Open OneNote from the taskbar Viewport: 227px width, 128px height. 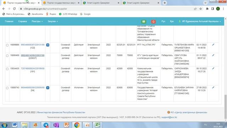pos(56,125)
